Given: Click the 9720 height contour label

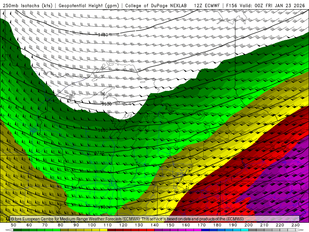Looking at the screenshot, I should 99,153.
